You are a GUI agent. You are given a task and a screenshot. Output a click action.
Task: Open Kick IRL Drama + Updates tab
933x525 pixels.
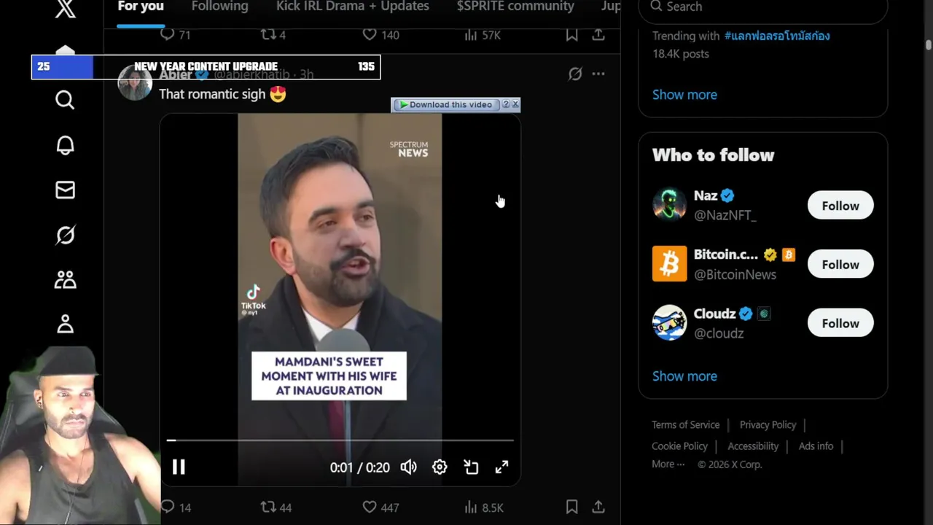(x=352, y=7)
